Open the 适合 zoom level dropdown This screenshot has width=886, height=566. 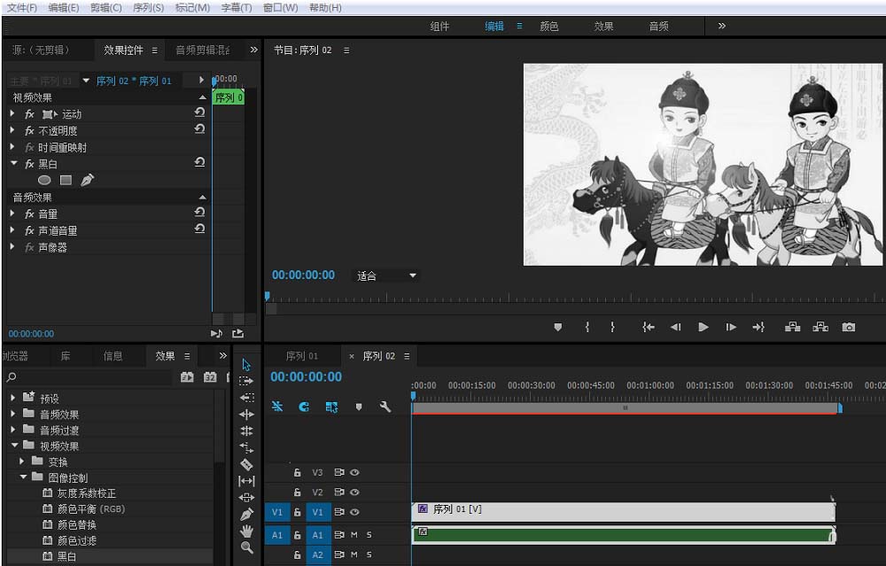386,276
